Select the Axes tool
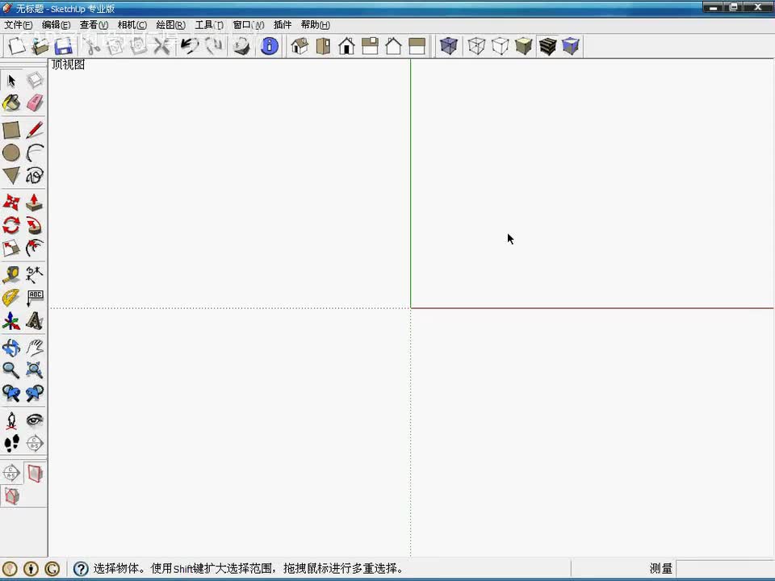 pyautogui.click(x=11, y=320)
